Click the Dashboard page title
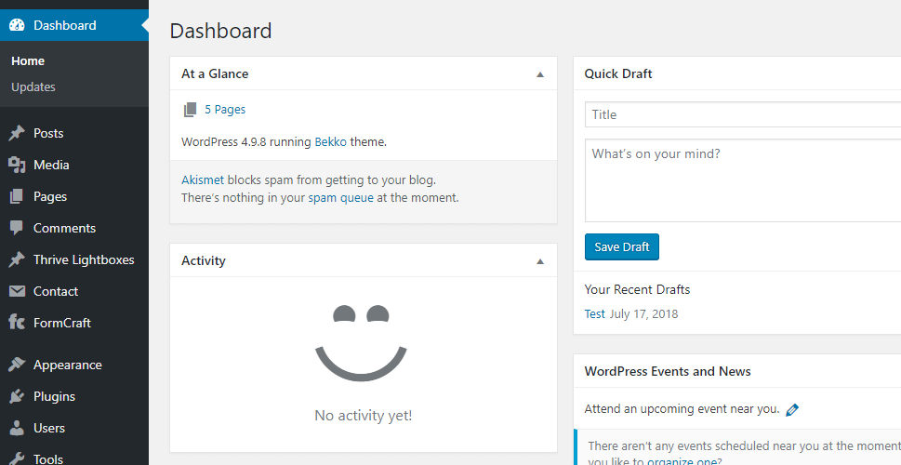901x465 pixels. [220, 31]
